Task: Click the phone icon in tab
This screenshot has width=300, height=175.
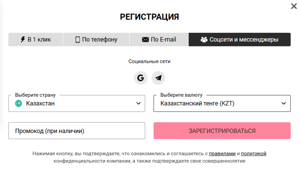Action: click(x=78, y=40)
